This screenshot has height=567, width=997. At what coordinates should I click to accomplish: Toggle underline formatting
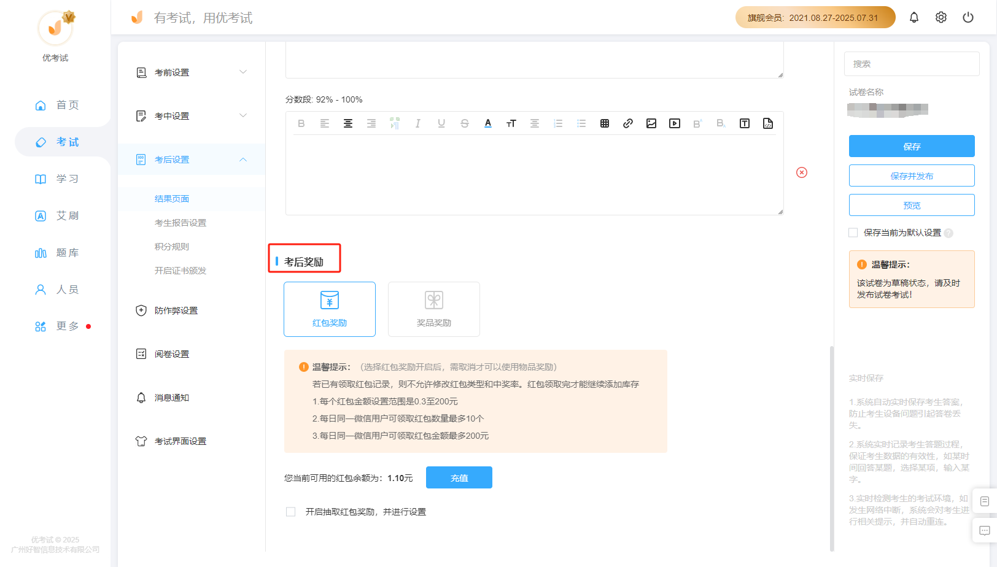point(441,123)
